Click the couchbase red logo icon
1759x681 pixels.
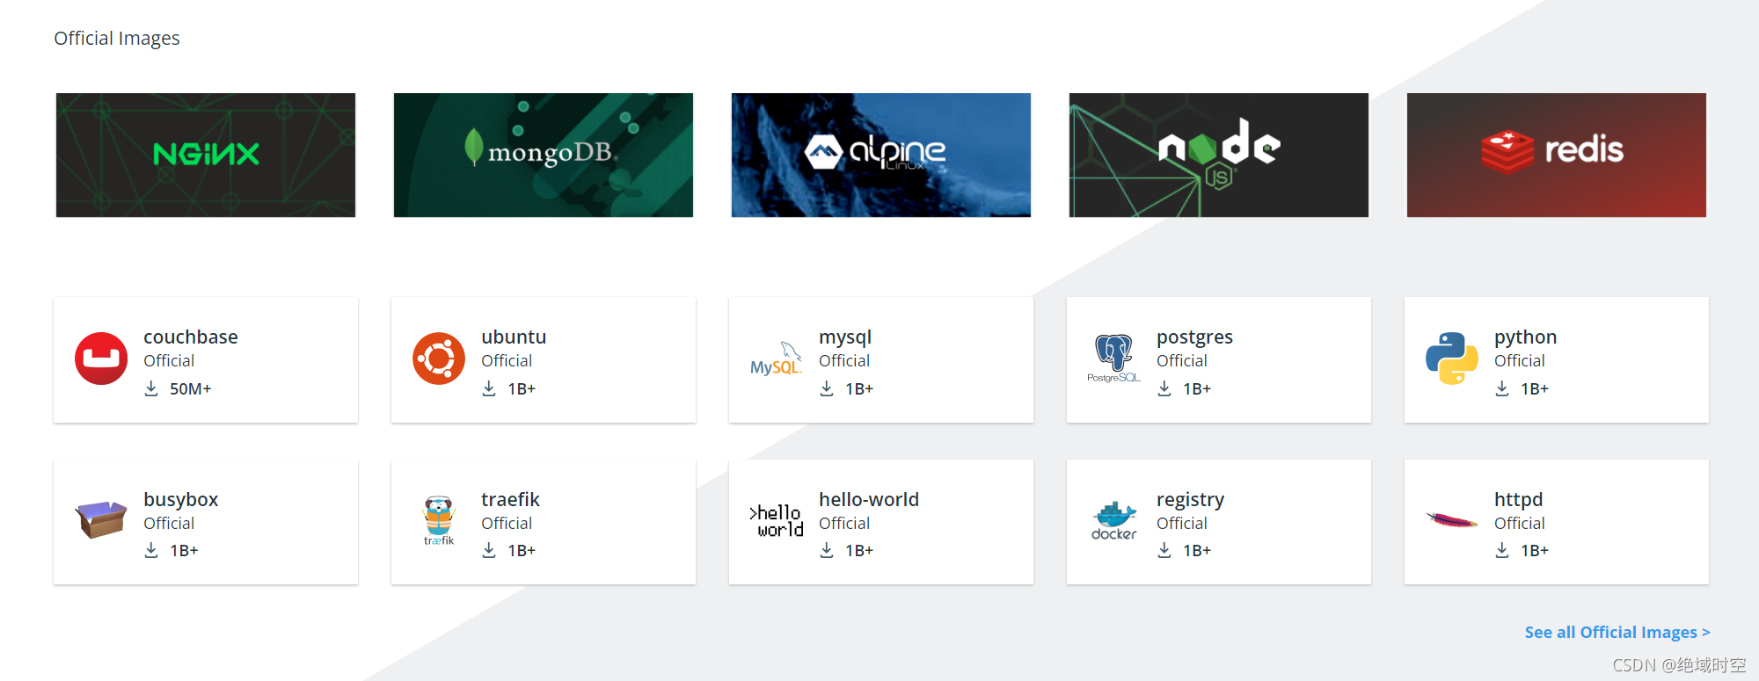pos(101,359)
